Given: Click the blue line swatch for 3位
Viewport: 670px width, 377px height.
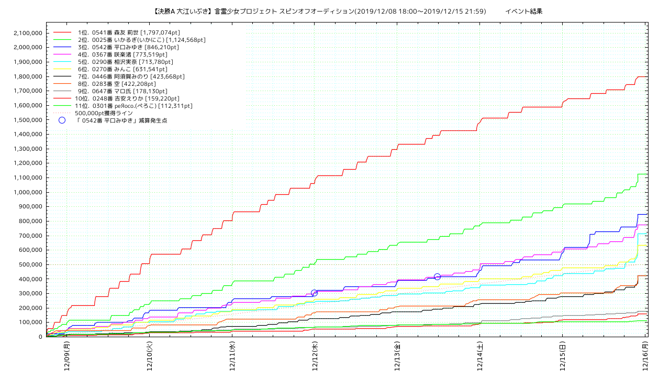Looking at the screenshot, I should [62, 47].
